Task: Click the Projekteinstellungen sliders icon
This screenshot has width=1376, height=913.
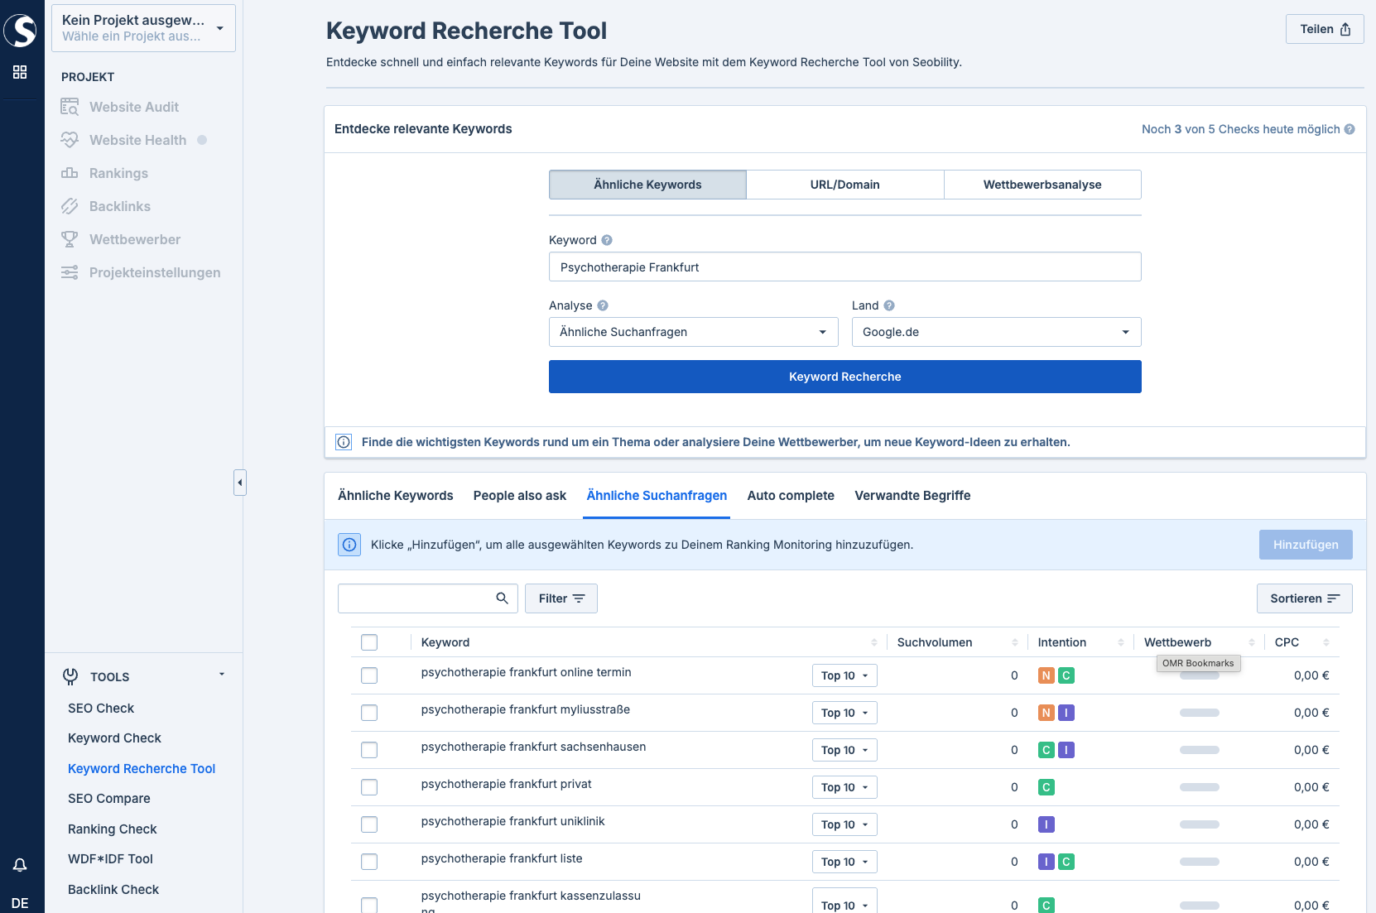Action: (70, 272)
